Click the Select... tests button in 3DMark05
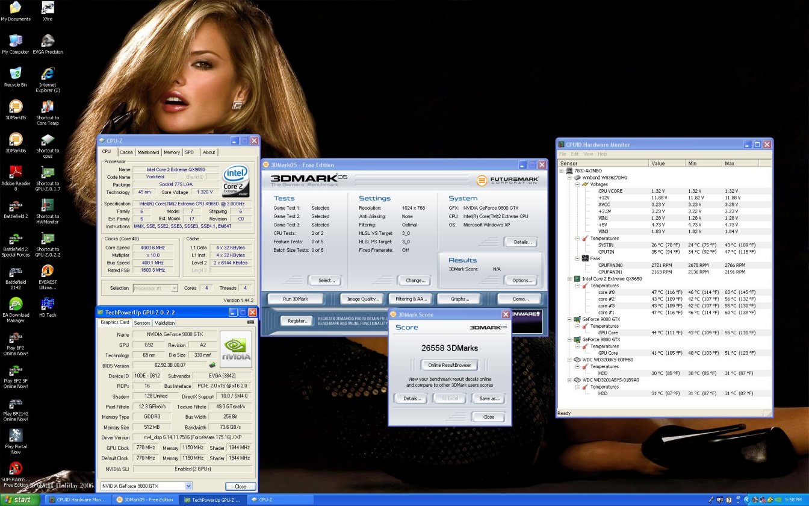 pos(326,280)
